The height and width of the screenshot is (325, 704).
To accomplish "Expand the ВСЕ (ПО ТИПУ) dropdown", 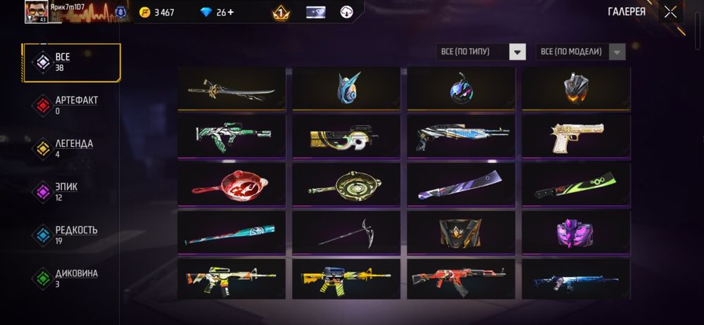I will (481, 51).
